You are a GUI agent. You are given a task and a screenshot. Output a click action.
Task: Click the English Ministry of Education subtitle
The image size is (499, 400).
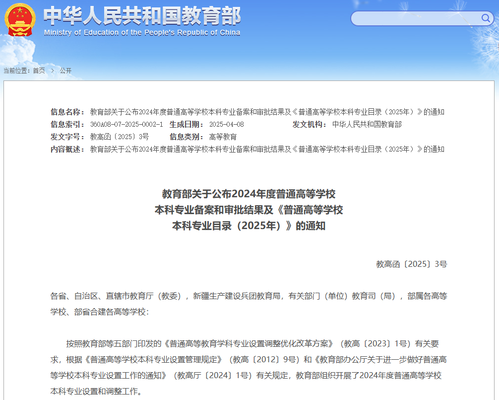click(142, 33)
